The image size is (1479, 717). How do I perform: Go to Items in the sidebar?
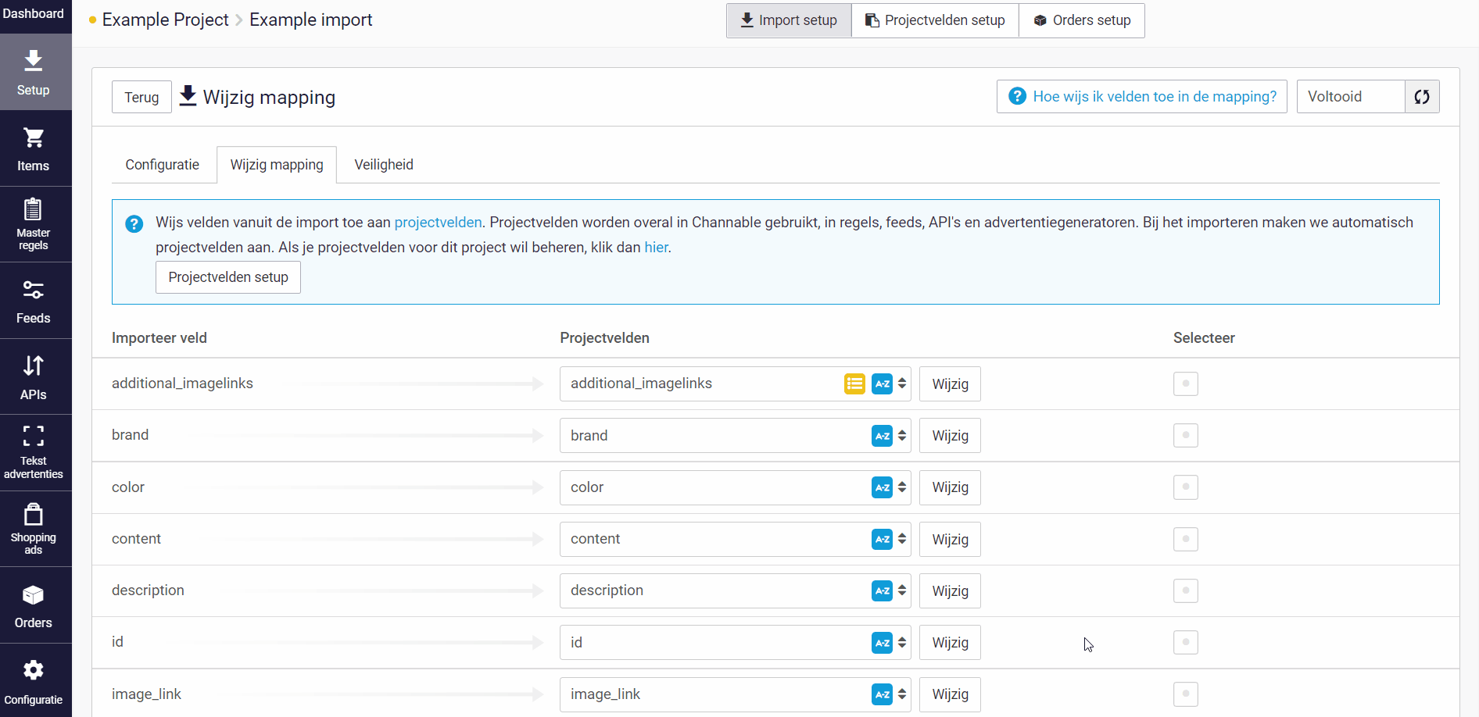(x=35, y=148)
